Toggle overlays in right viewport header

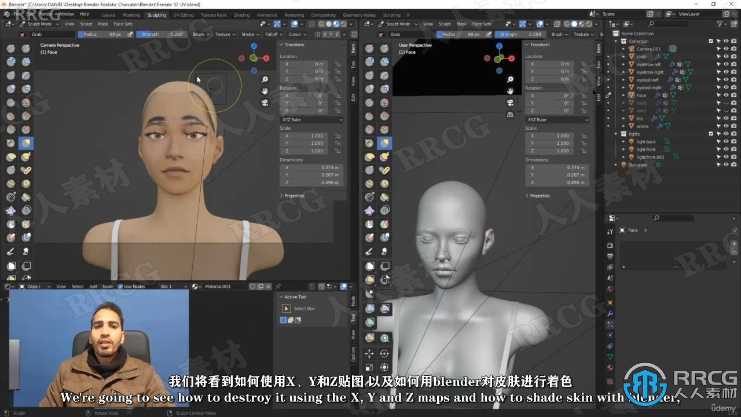(539, 24)
